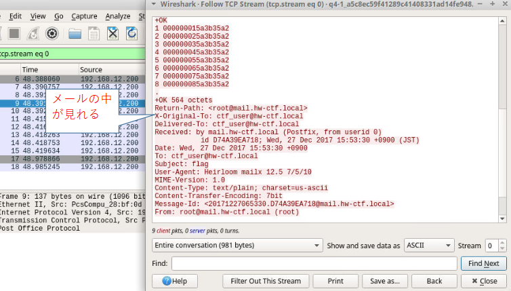Open the Edit menu
The width and height of the screenshot is (511, 291).
pos(16,16)
